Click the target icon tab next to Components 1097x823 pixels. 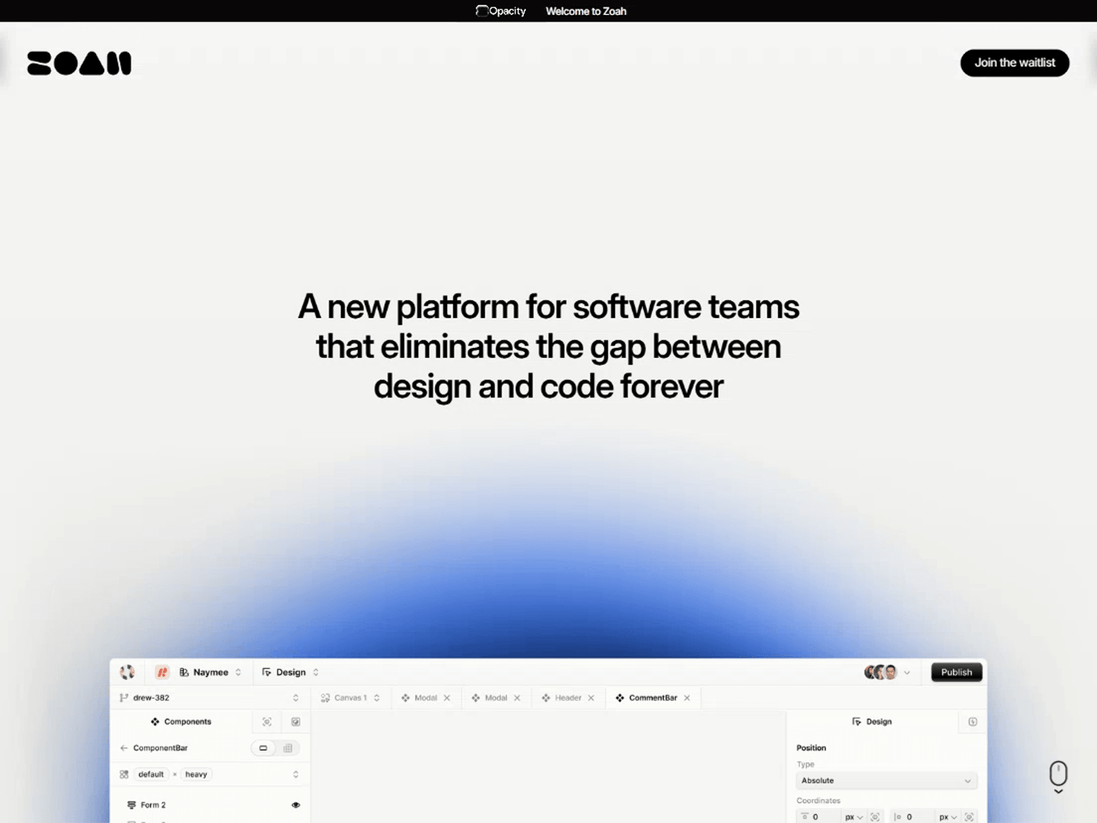(x=267, y=721)
